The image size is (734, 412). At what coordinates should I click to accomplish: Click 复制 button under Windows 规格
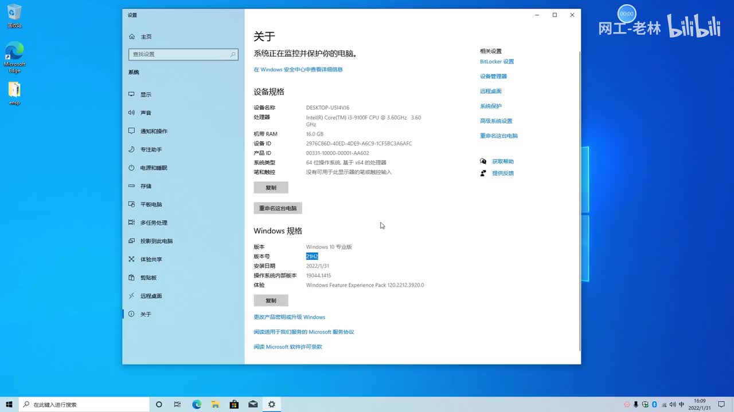(x=271, y=300)
